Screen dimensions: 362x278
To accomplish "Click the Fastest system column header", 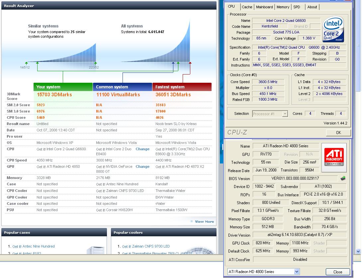I will (182, 87).
